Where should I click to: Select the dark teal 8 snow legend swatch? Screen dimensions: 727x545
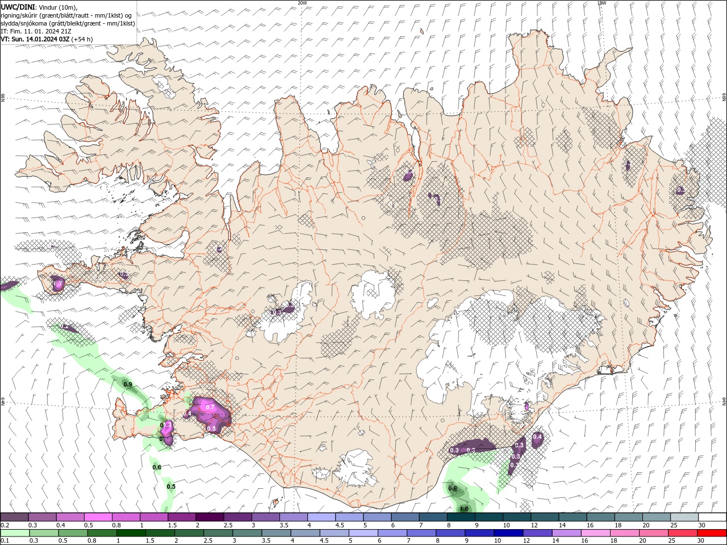coord(461,517)
